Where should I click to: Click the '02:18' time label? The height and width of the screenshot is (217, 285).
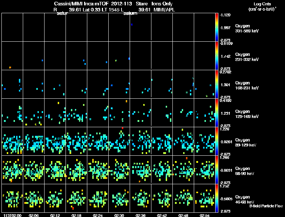pyautogui.click(x=76, y=215)
